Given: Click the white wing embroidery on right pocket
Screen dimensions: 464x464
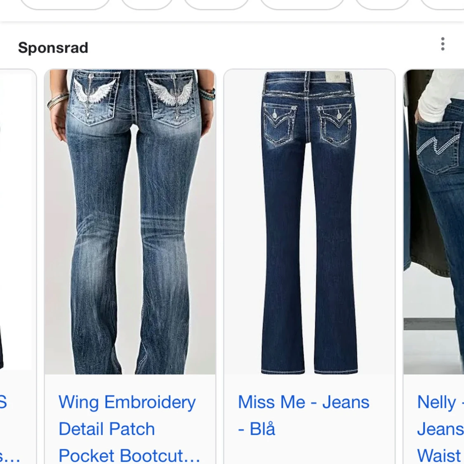Looking at the screenshot, I should pyautogui.click(x=171, y=90).
